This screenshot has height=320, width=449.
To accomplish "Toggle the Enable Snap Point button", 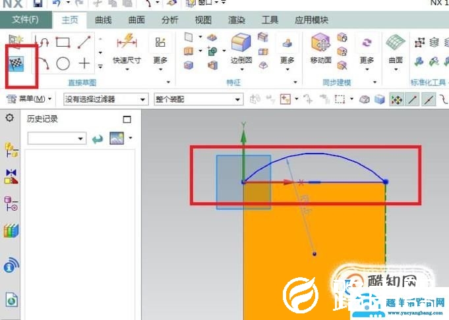I will [397, 99].
